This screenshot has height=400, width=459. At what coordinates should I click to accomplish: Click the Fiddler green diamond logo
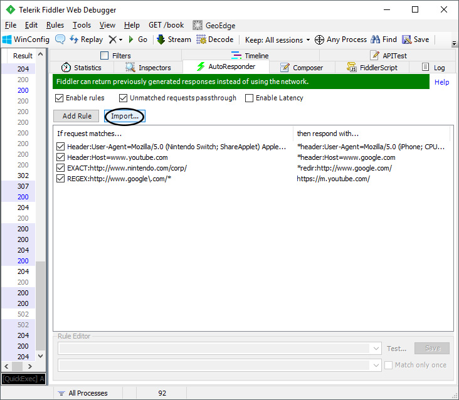tap(11, 9)
